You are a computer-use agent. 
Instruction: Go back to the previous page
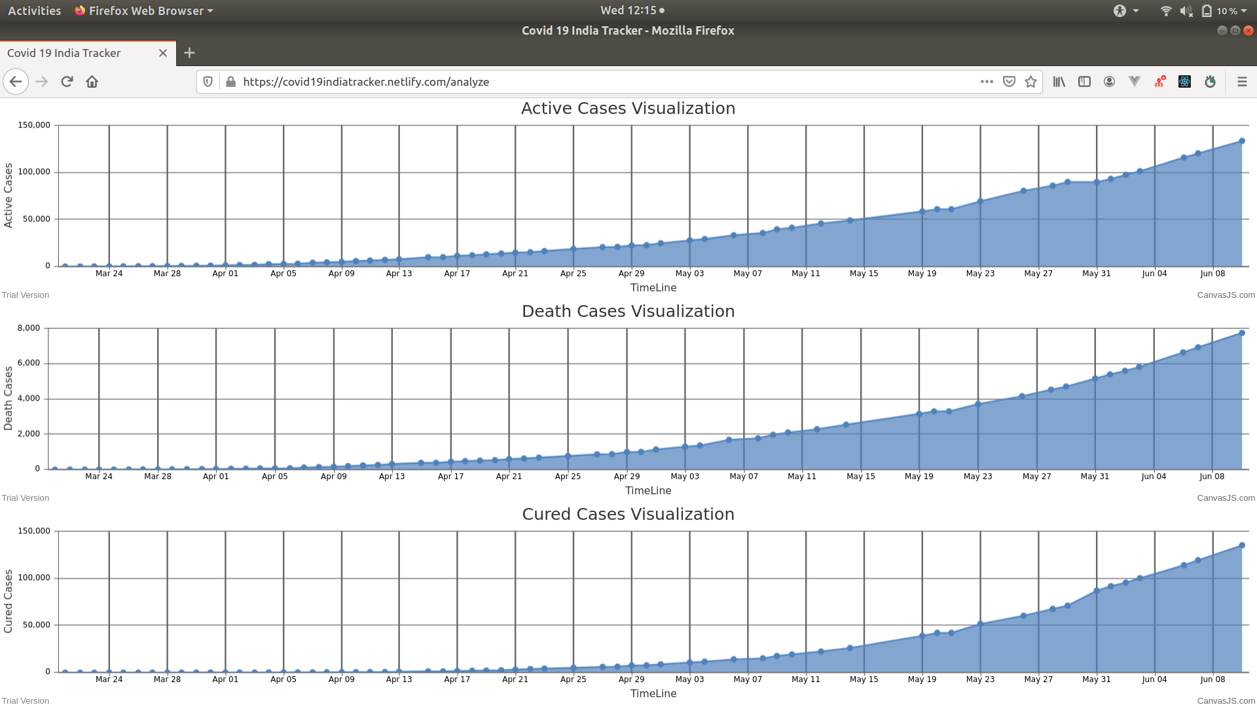coord(16,82)
